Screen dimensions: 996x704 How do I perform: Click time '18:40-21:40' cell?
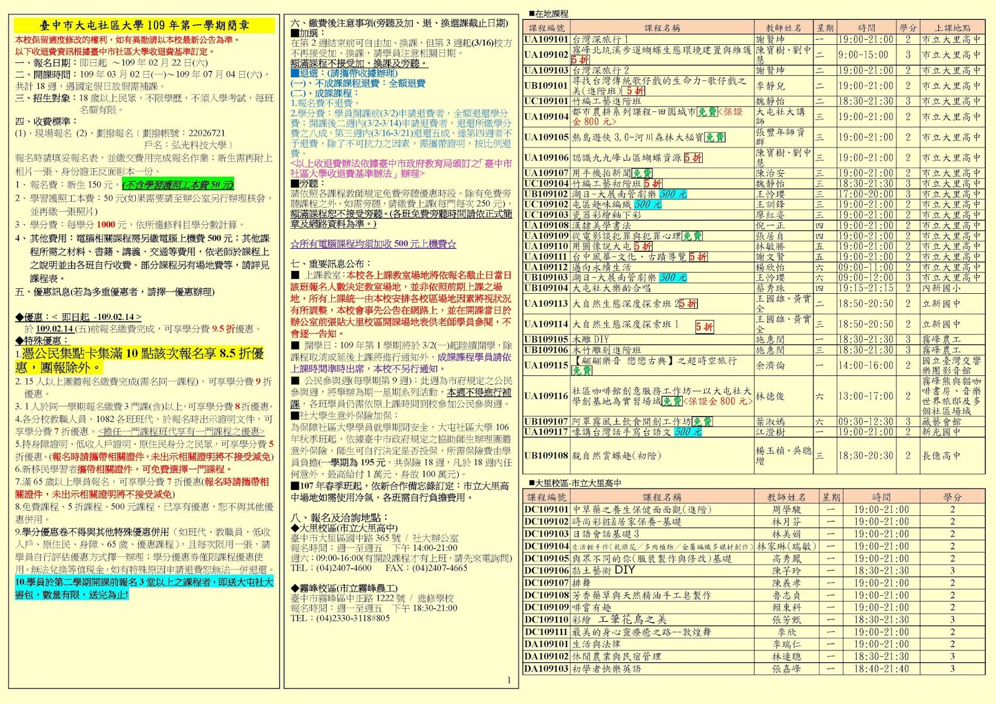pos(881,669)
